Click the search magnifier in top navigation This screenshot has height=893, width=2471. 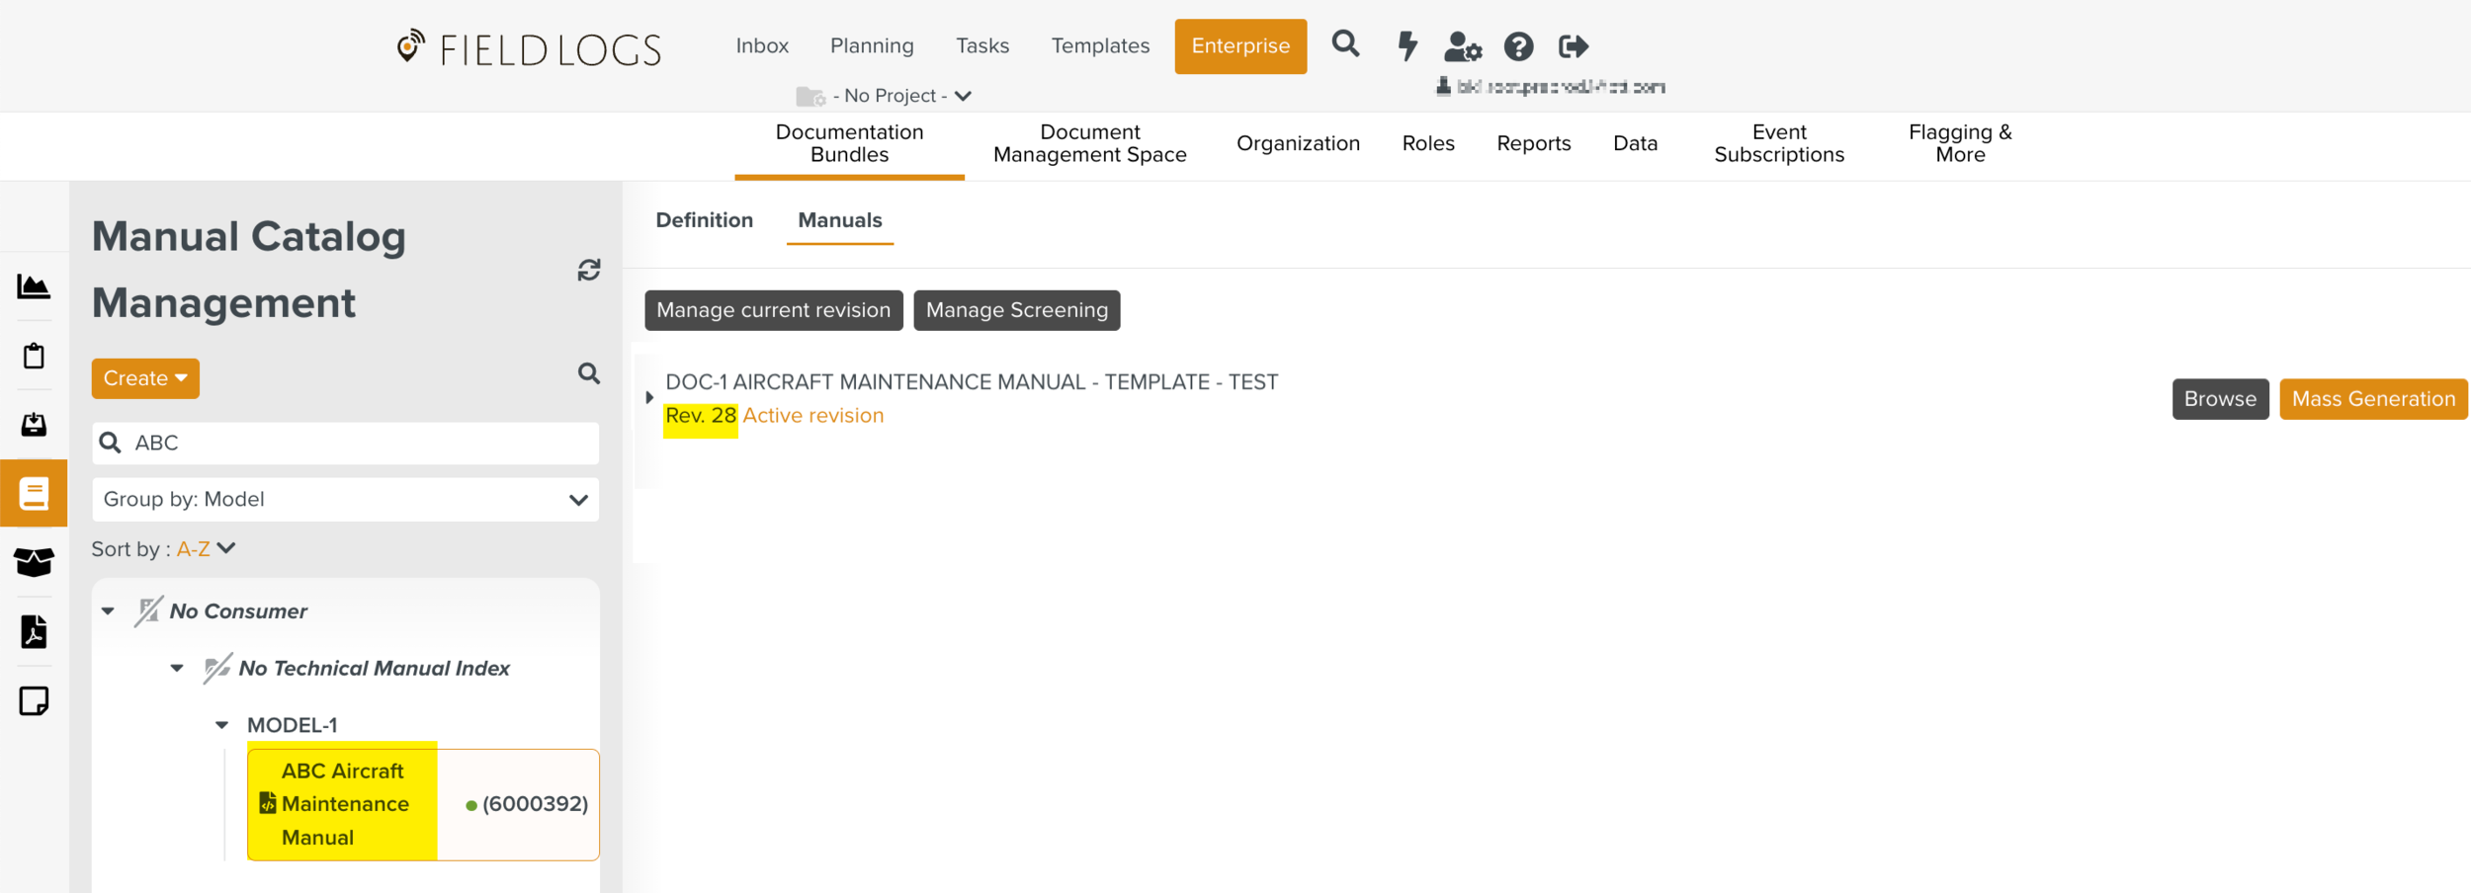pos(1345,44)
